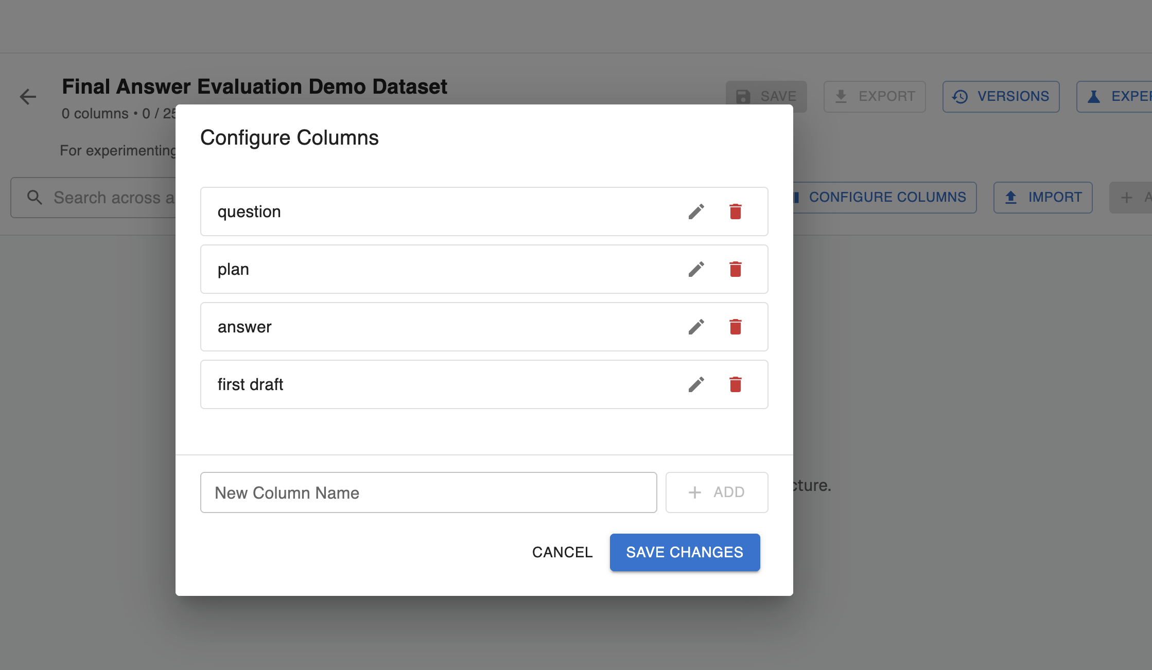Screen dimensions: 1152x670
Task: Cancel the column configuration dialog
Action: (x=562, y=552)
